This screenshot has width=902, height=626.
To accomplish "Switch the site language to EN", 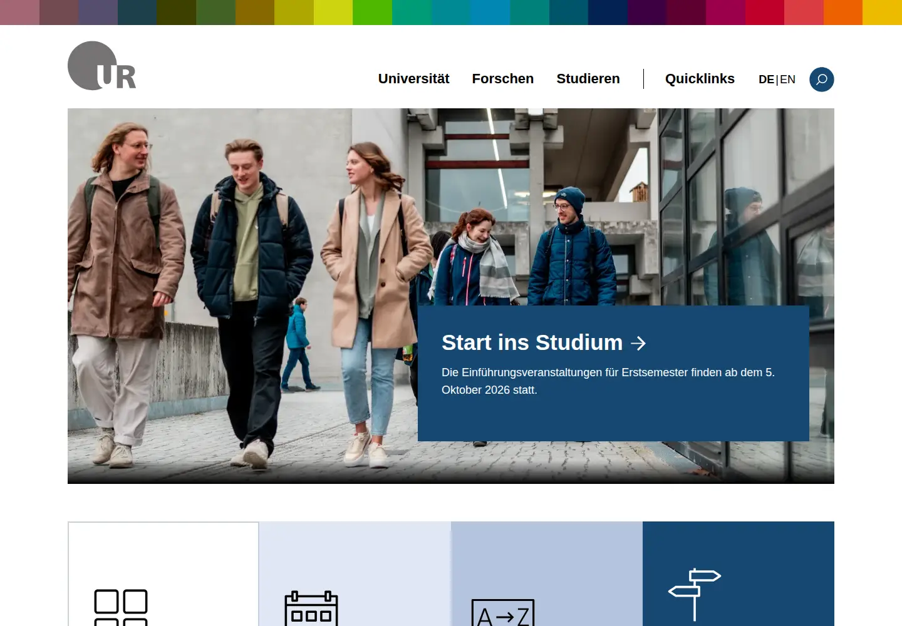I will tap(787, 80).
